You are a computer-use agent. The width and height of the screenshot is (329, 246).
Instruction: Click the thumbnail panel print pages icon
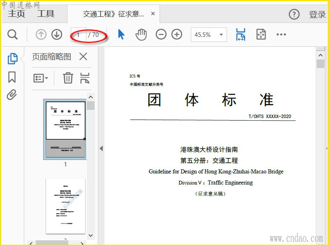(x=85, y=78)
